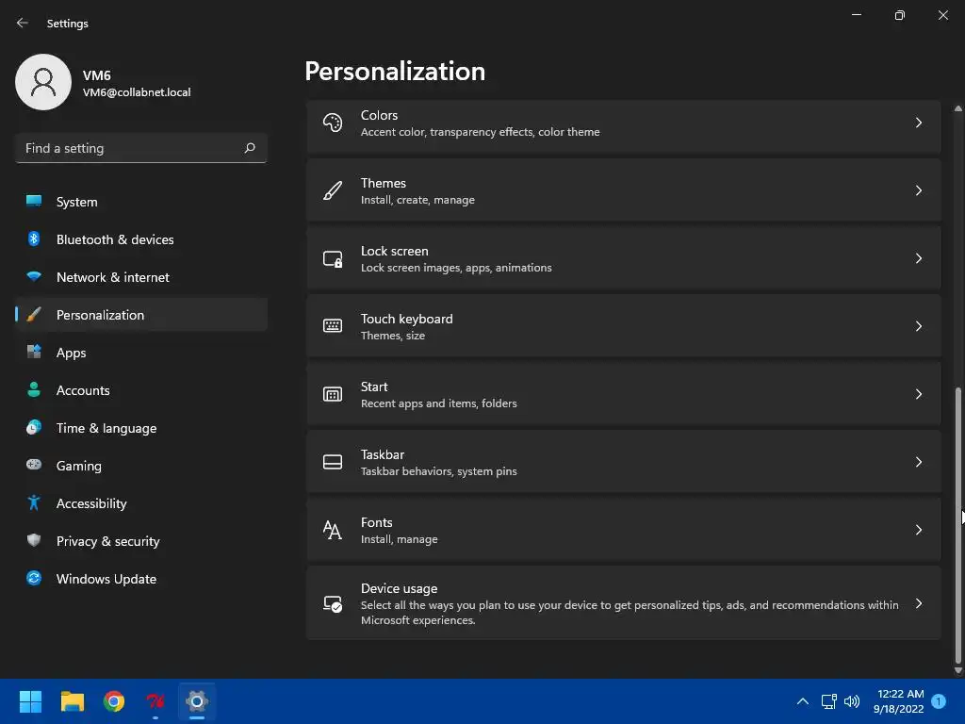Click the Windows Update refresh icon
The image size is (965, 724).
(x=34, y=578)
